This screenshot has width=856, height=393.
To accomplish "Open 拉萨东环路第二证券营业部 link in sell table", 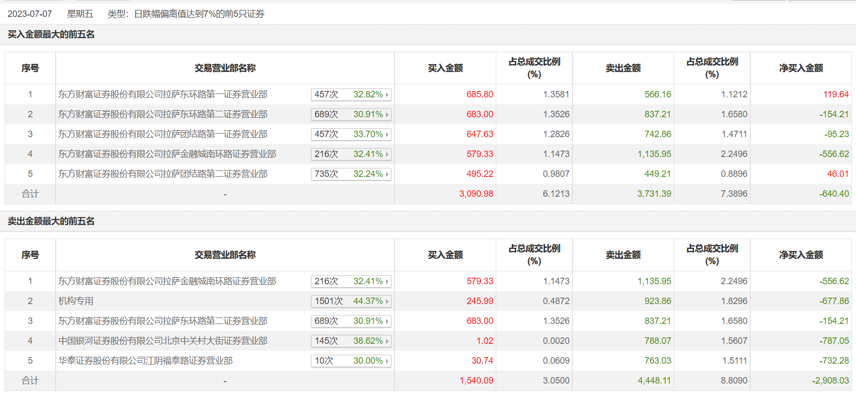I will coord(163,321).
